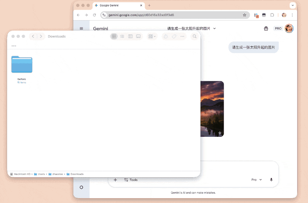Open the Finder group-by dropdown
The height and width of the screenshot is (203, 308).
152,36
